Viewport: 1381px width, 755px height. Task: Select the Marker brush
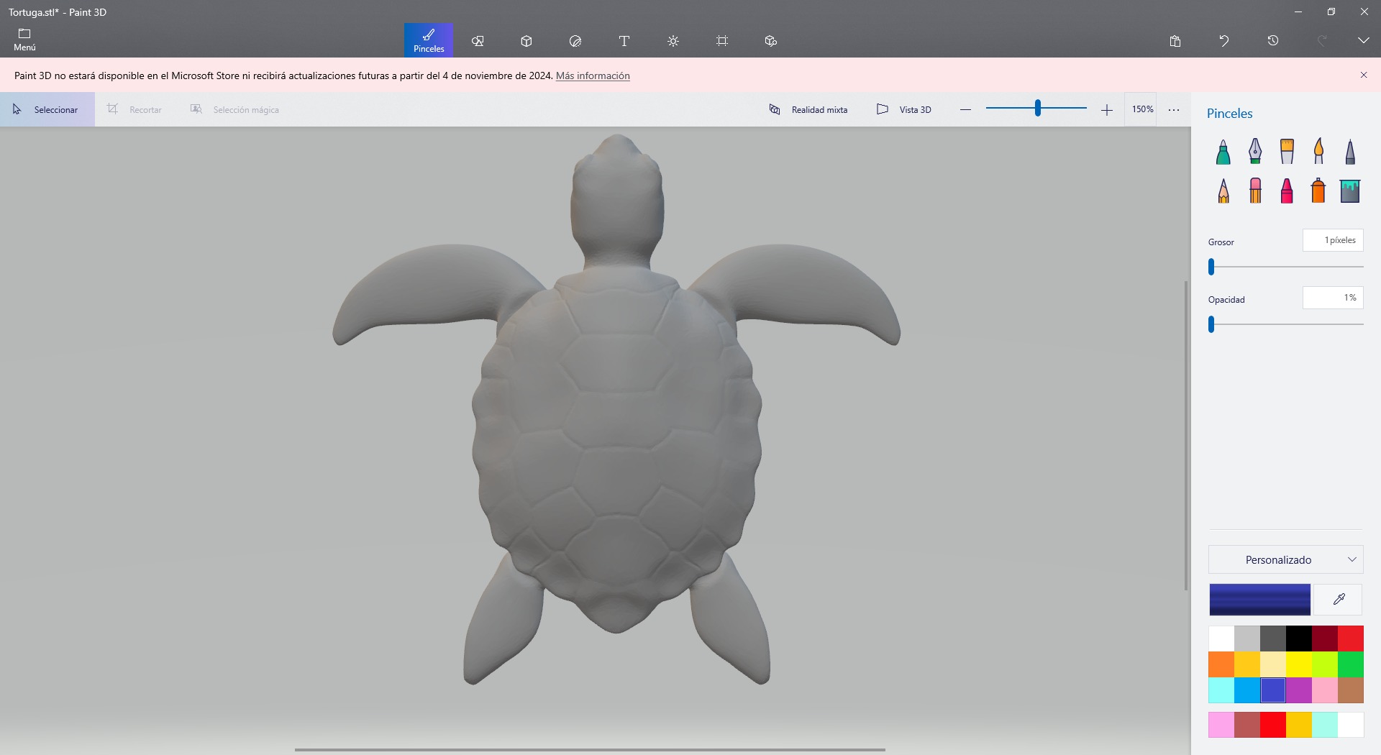click(x=1223, y=152)
